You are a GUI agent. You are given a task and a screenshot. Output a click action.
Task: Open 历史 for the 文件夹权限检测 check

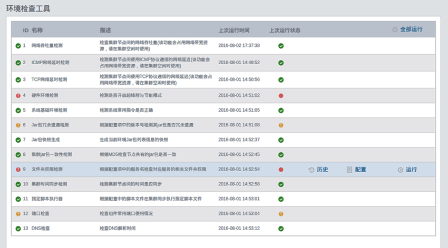click(318, 170)
